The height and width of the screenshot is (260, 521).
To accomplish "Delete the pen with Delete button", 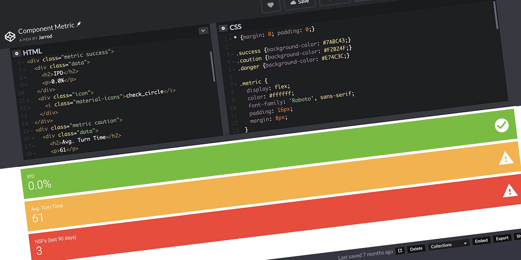I will tap(416, 249).
